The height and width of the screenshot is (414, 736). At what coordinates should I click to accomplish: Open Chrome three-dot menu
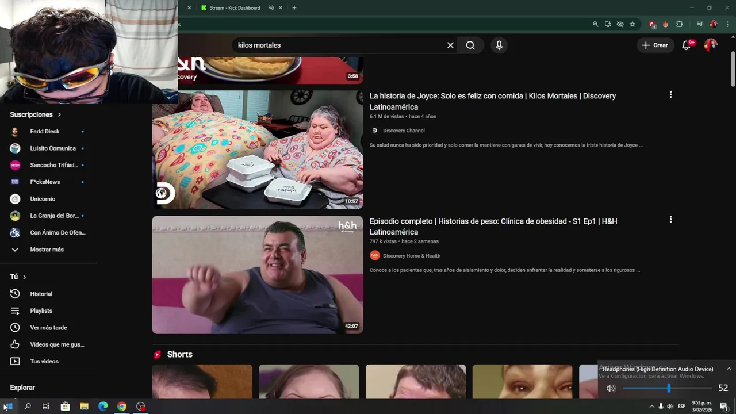click(x=727, y=24)
